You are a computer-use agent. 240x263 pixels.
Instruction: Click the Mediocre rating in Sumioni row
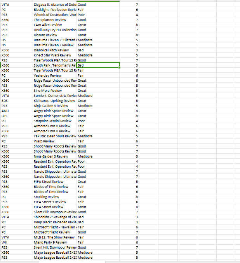(x=98, y=96)
